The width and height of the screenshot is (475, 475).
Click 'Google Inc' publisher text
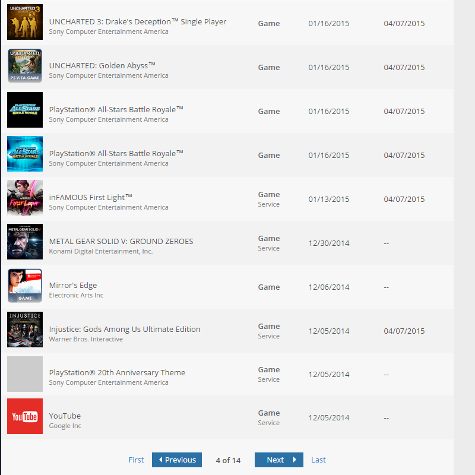65,426
